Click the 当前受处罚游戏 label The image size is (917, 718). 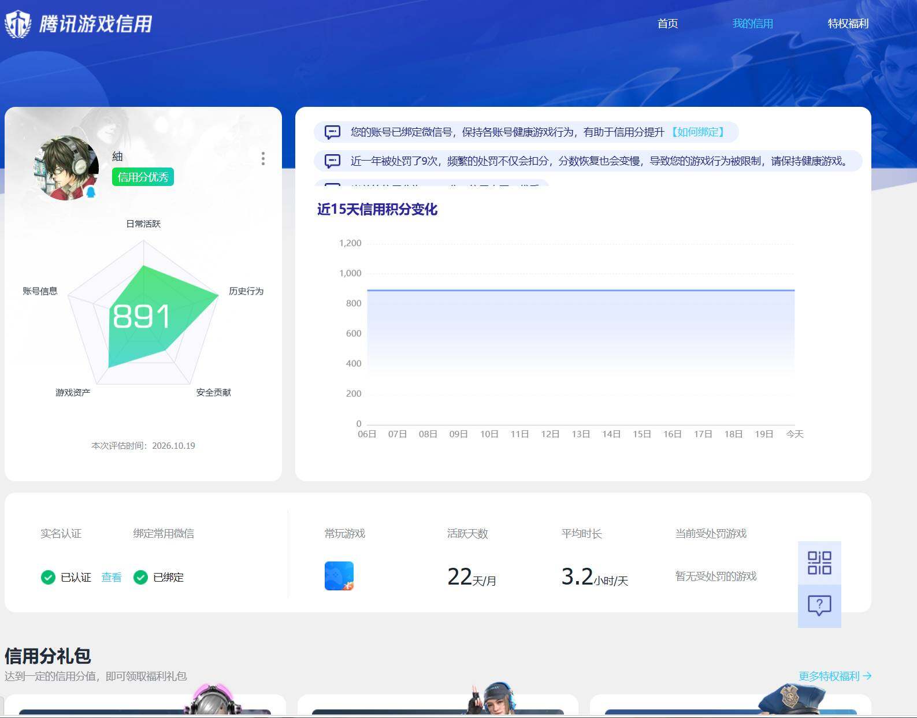711,533
